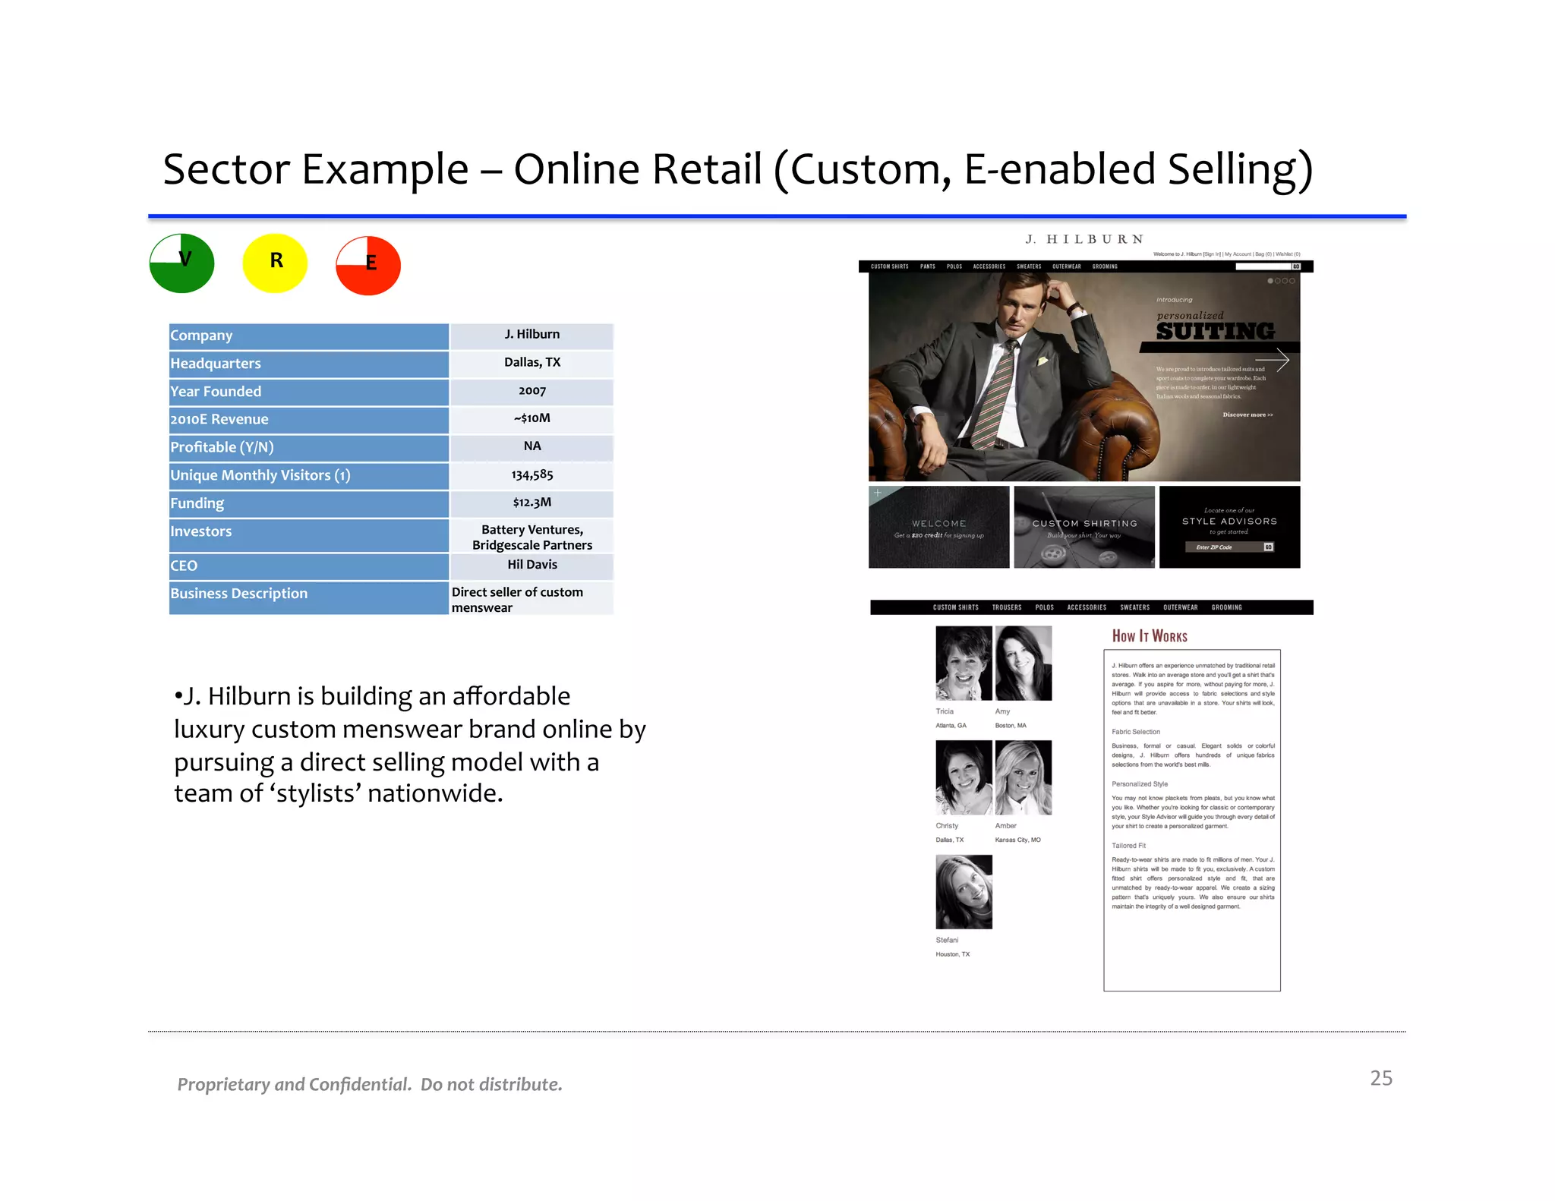
Task: Select stylist Amy's photo
Action: 1024,663
